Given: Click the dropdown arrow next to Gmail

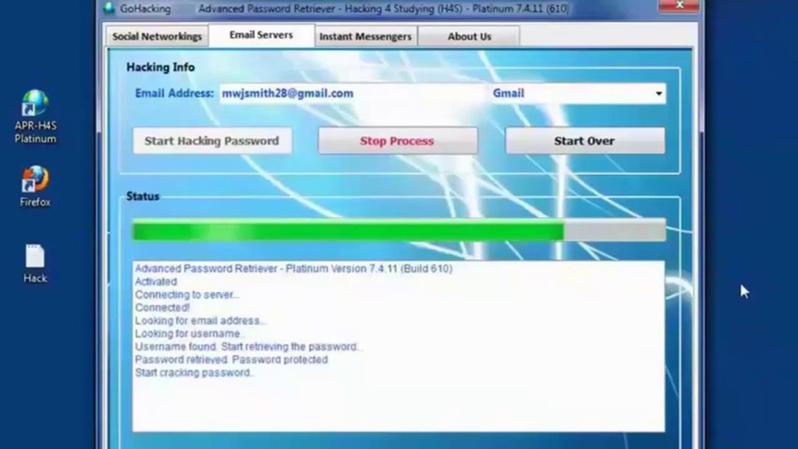Looking at the screenshot, I should click(x=658, y=94).
